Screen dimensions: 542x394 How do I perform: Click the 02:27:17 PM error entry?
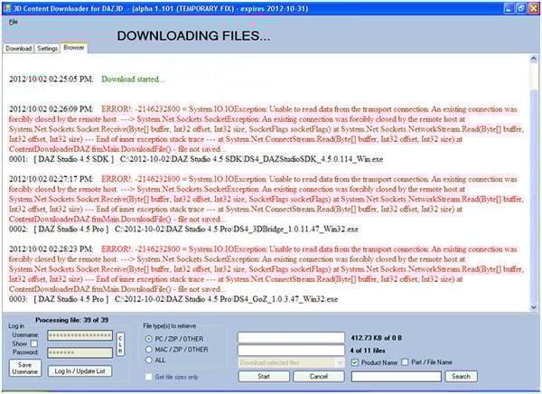pos(266,199)
